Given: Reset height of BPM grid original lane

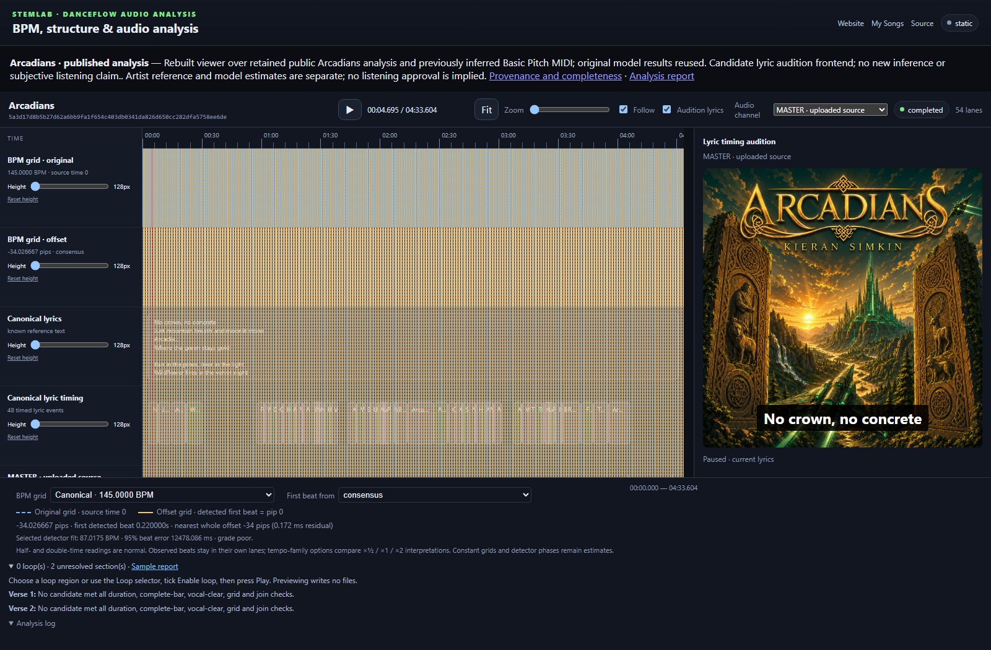Looking at the screenshot, I should point(22,199).
